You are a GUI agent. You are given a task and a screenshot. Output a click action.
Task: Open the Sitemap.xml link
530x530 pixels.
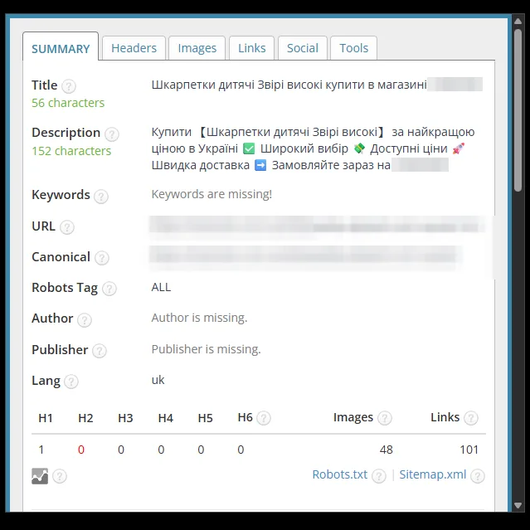pos(433,474)
